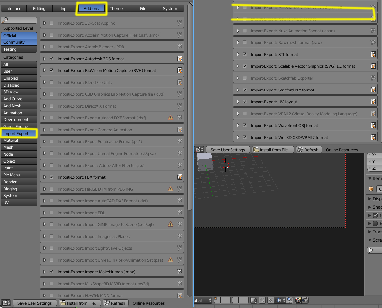Screen dimensions: 382x308
Task: Click the support icon on SVG 1.1 format row
Action: pos(373,66)
